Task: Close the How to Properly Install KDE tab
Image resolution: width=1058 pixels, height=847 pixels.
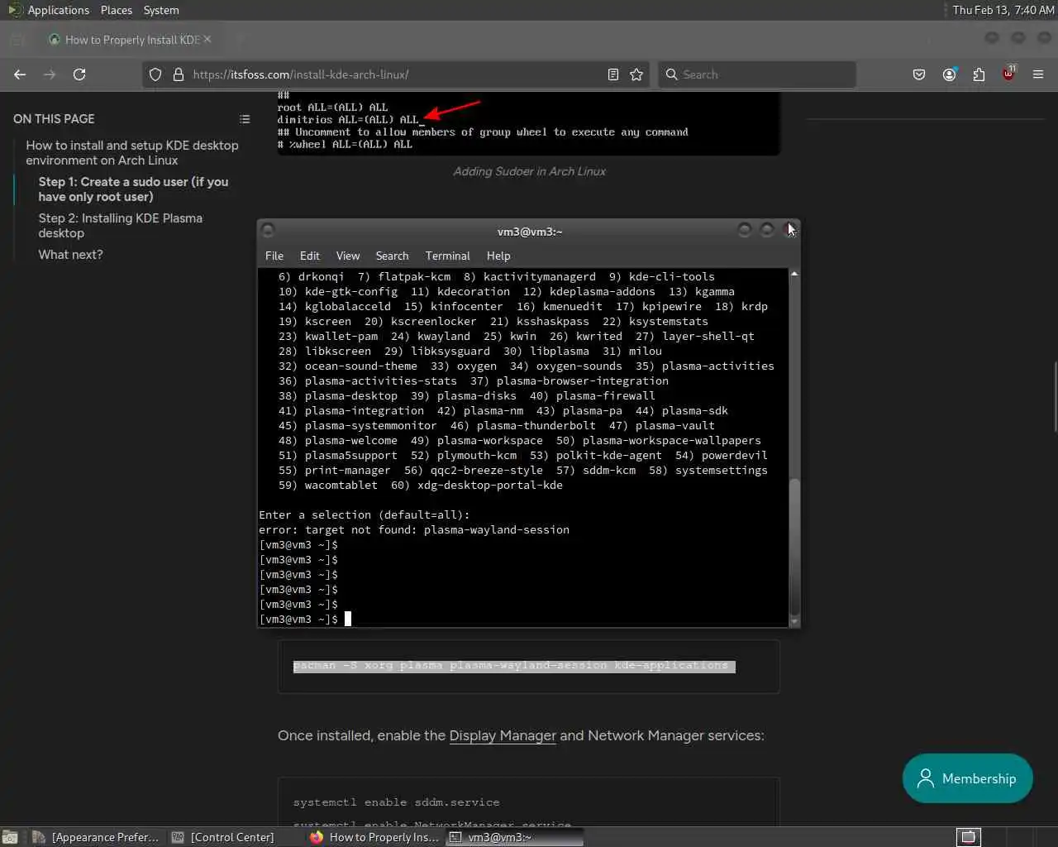Action: tap(207, 39)
